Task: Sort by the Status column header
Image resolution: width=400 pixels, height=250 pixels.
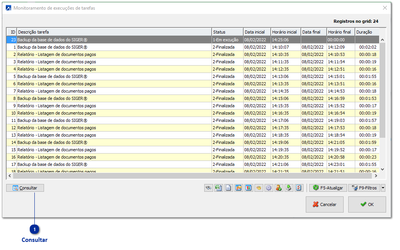Action: click(x=227, y=32)
